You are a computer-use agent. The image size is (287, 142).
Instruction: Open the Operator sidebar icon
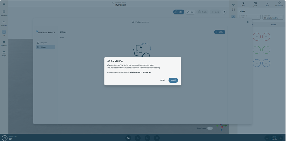click(x=4, y=43)
